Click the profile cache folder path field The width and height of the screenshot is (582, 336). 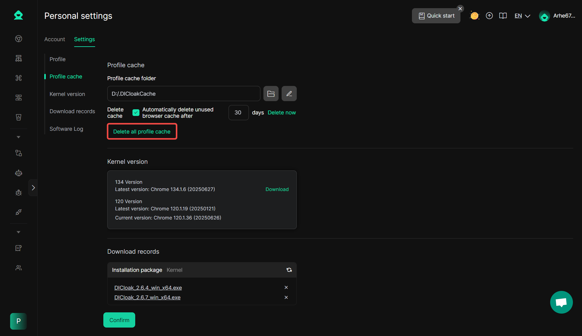(184, 94)
